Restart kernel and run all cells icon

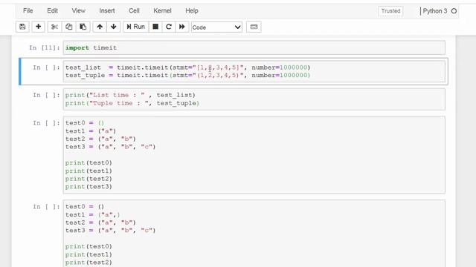pos(181,27)
